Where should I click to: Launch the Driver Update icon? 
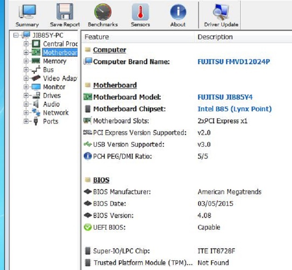coord(221,12)
